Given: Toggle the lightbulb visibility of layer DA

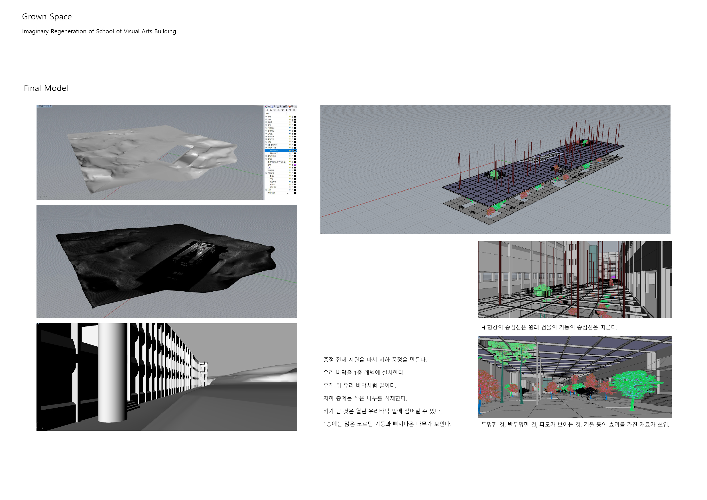Looking at the screenshot, I should 290,168.
